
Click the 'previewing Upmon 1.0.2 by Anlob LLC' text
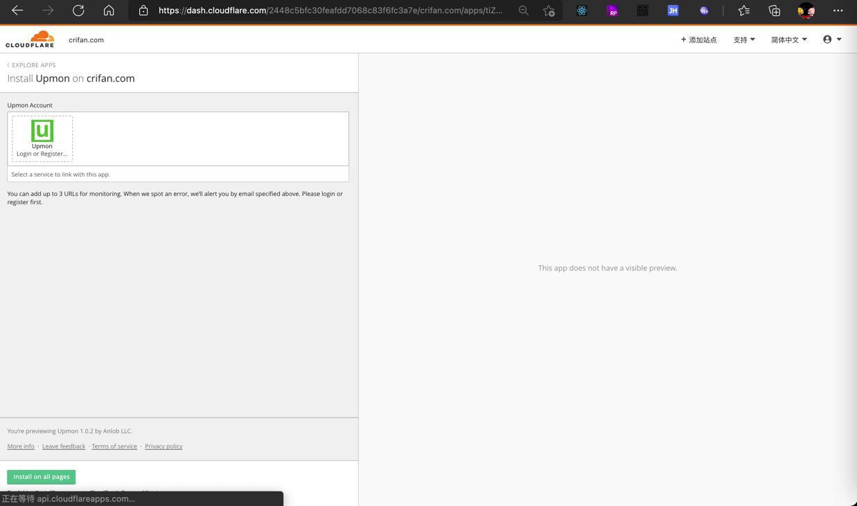click(x=70, y=431)
